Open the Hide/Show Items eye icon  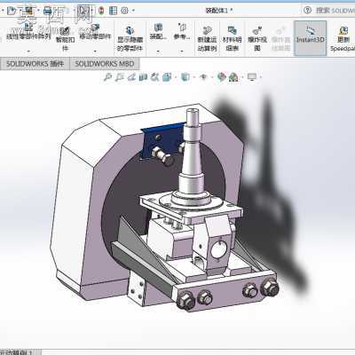[203, 77]
